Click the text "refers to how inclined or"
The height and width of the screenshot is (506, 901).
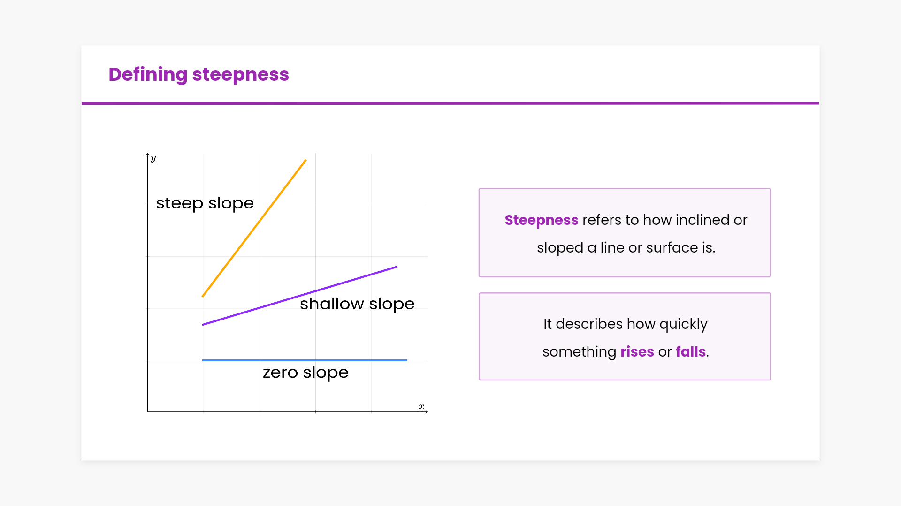coord(664,220)
